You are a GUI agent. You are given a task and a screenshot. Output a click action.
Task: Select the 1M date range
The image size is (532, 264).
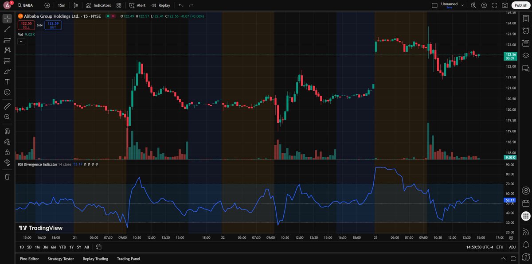point(37,247)
